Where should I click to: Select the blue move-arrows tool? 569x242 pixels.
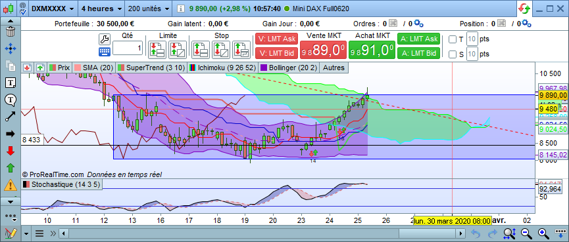coord(11,49)
